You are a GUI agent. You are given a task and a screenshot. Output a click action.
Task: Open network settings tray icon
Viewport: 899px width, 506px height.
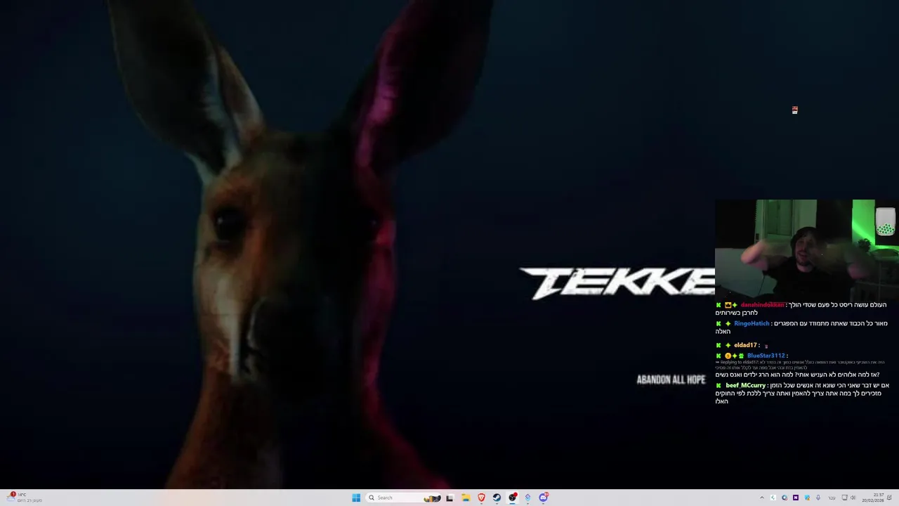pyautogui.click(x=844, y=498)
